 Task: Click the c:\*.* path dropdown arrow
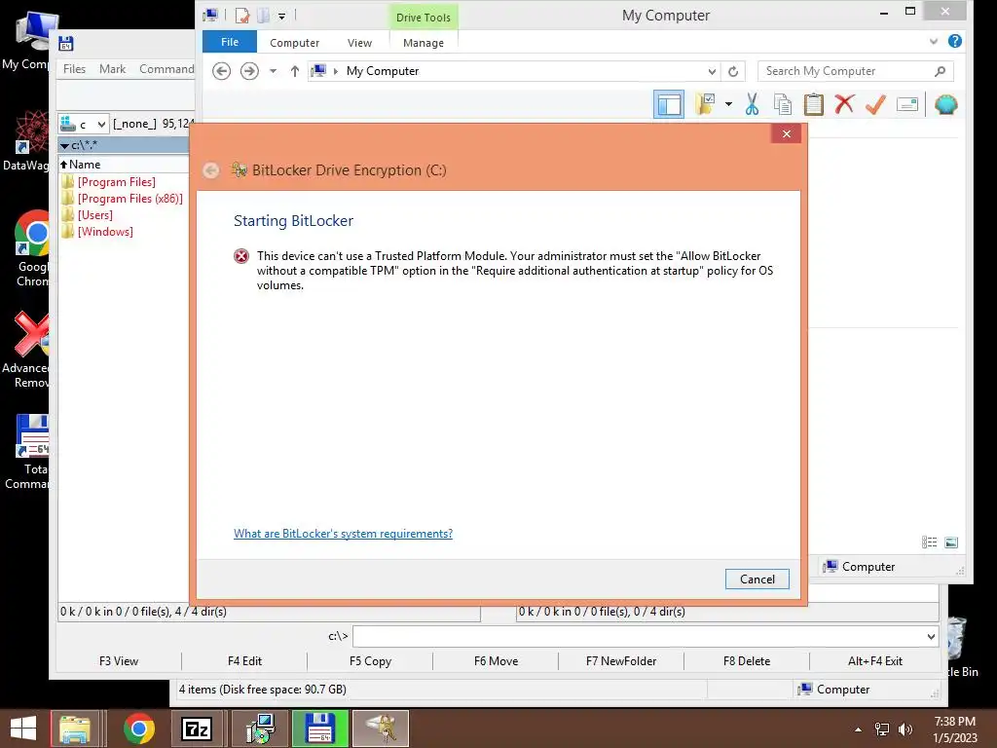pos(65,146)
